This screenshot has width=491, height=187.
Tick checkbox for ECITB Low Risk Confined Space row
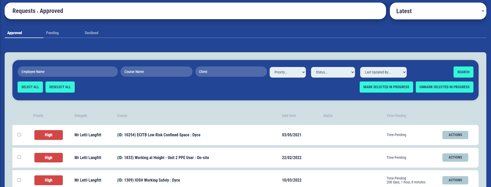pyautogui.click(x=19, y=135)
